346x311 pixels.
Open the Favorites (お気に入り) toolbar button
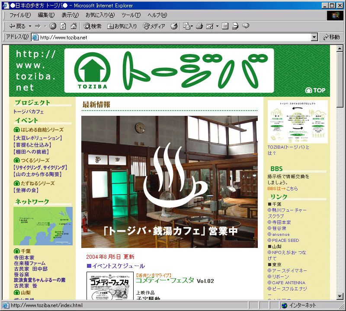coord(122,26)
